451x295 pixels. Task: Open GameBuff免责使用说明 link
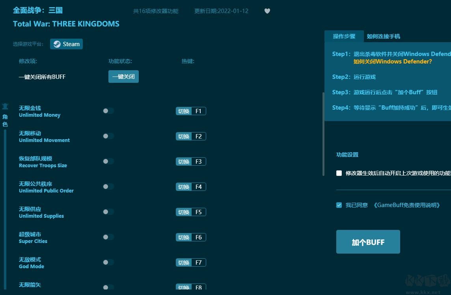[x=407, y=205]
